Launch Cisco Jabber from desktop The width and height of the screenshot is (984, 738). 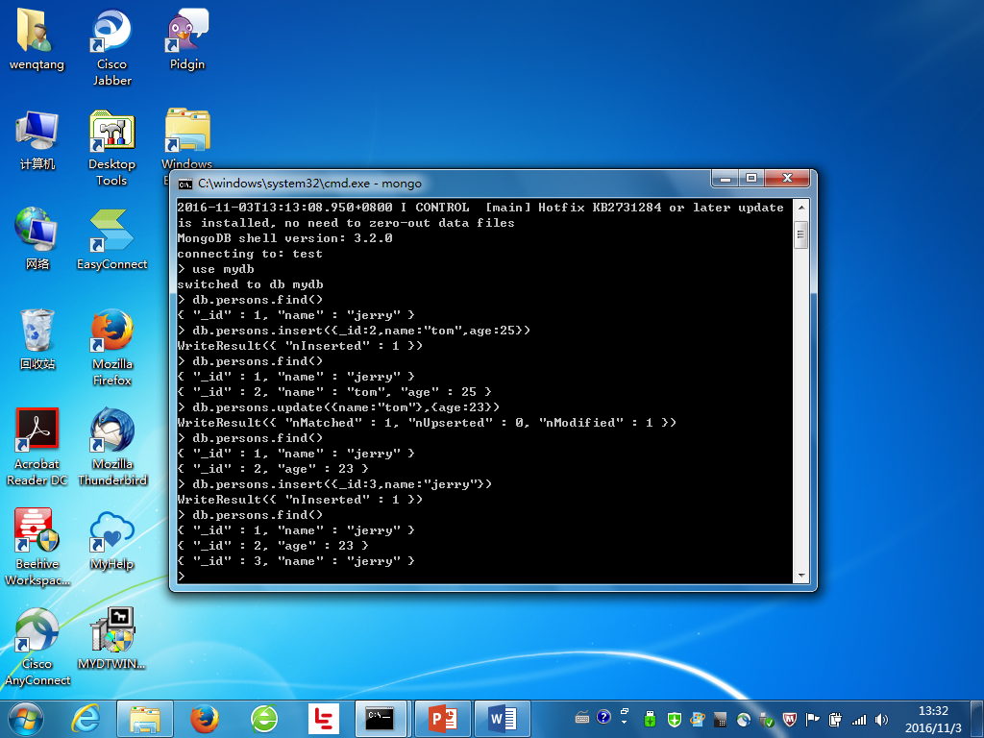click(111, 47)
